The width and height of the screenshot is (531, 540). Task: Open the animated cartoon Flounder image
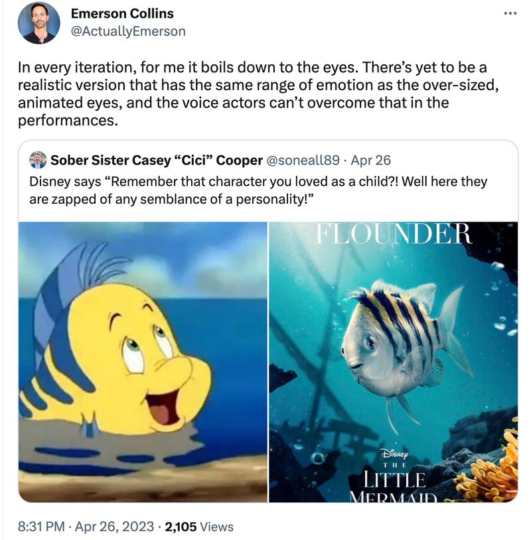143,362
